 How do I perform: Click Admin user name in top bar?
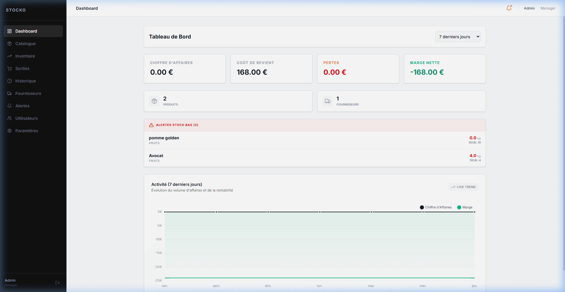(x=529, y=8)
